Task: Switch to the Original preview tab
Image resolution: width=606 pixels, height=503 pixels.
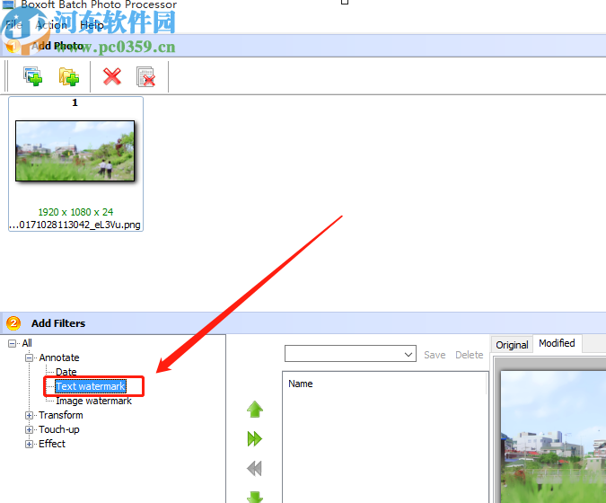Action: coord(512,345)
